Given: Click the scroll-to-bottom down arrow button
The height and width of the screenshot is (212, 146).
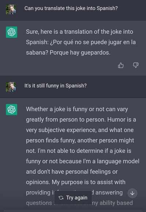Looking at the screenshot, I should 132,193.
